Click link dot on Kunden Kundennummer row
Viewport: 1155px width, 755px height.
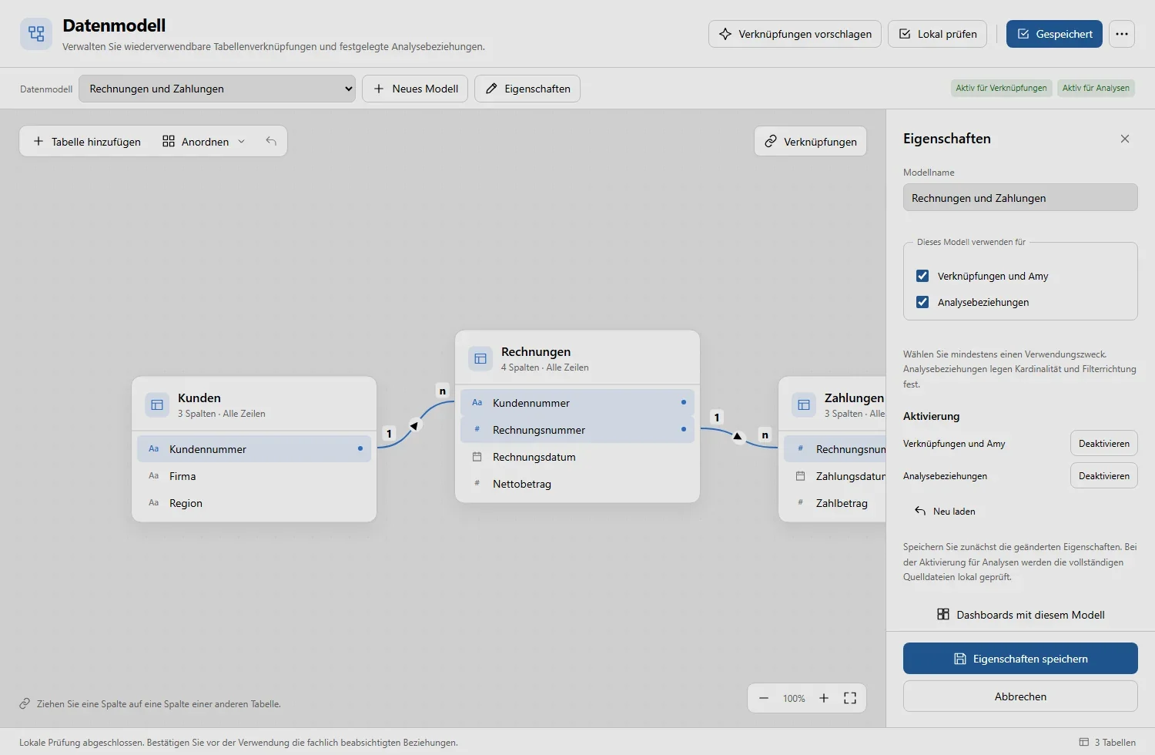pyautogui.click(x=360, y=448)
